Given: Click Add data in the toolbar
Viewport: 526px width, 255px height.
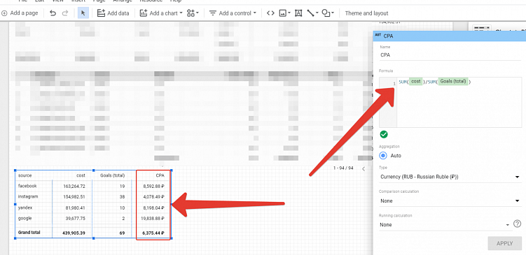Looking at the screenshot, I should (113, 13).
